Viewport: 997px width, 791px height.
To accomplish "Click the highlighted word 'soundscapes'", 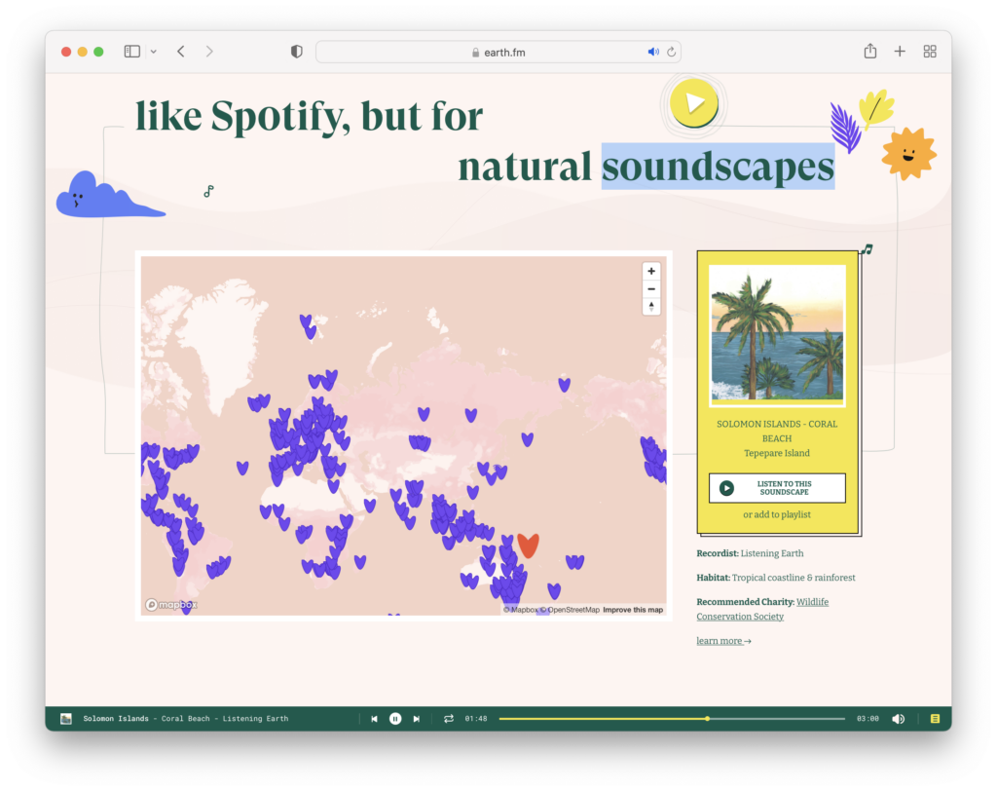I will (718, 167).
